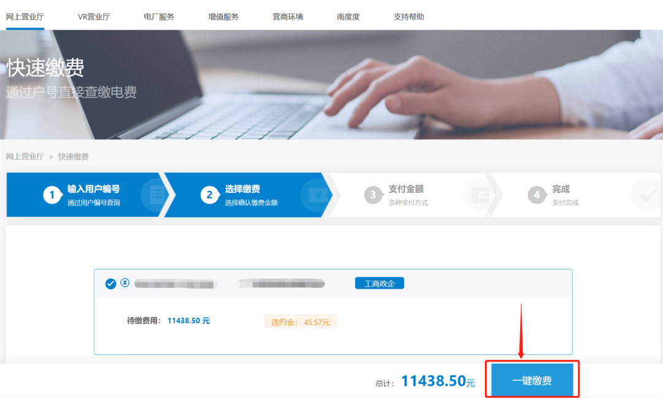Screen dimensions: 663x398
Task: Click the step 4 number circle
Action: point(537,195)
